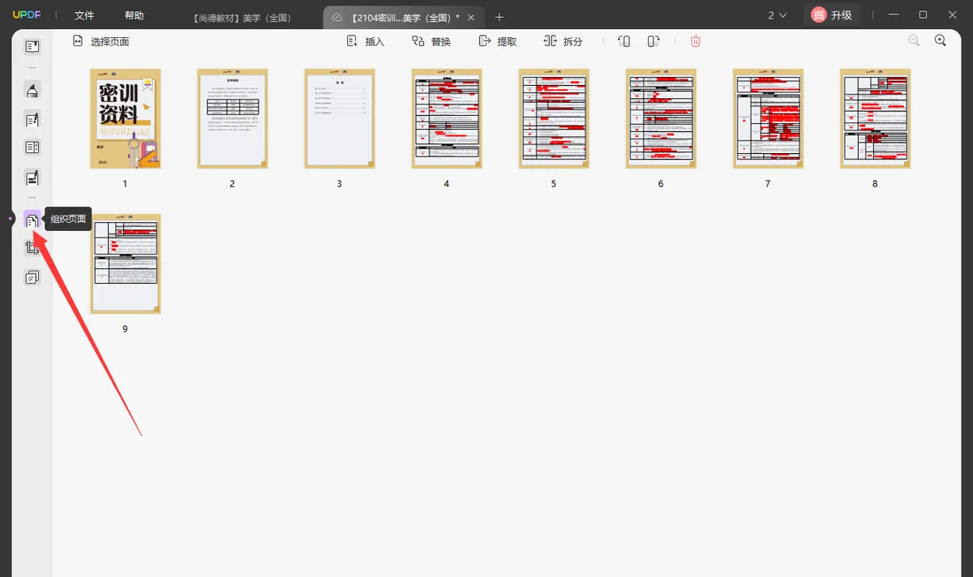Open the Reader mode sidebar icon
The width and height of the screenshot is (973, 577).
32,47
